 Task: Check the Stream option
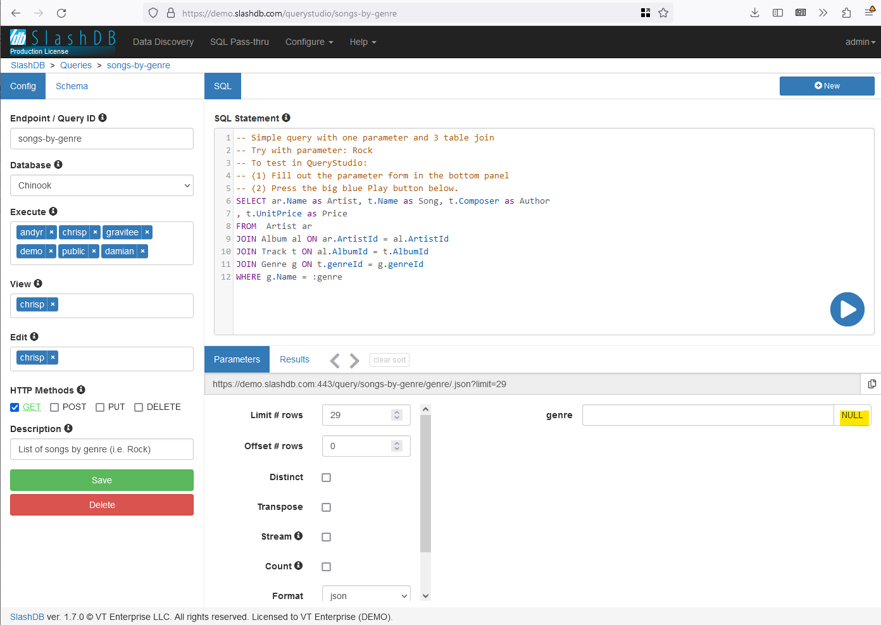tap(327, 537)
